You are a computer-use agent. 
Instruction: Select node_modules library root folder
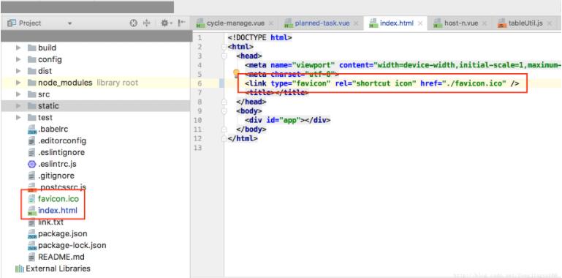click(83, 83)
